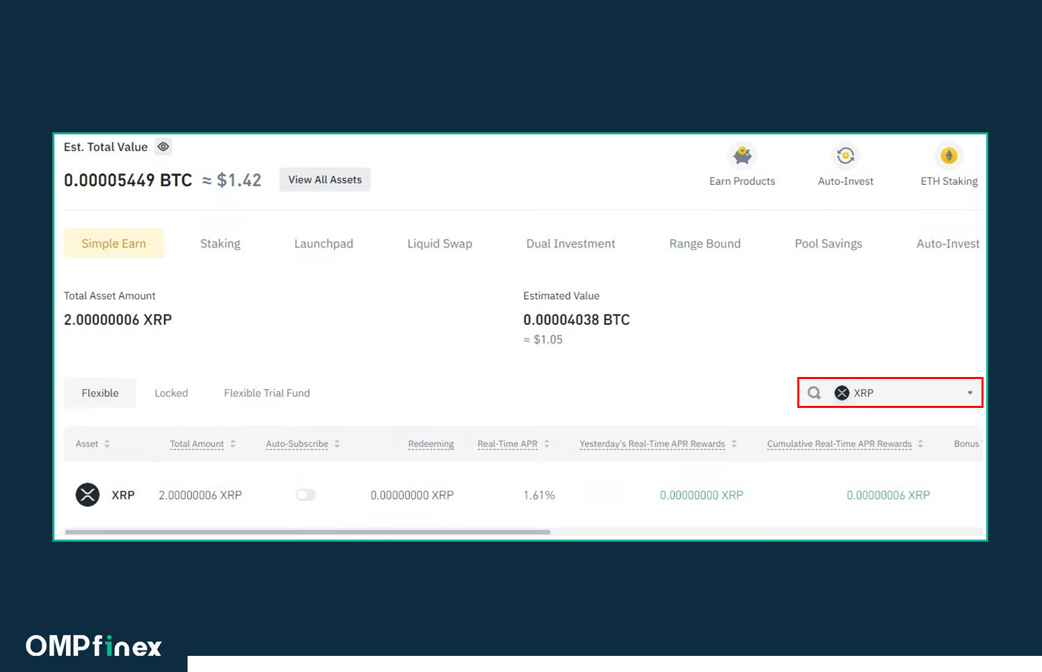Sort by Total Amount column arrows
The height and width of the screenshot is (672, 1042).
(x=233, y=444)
